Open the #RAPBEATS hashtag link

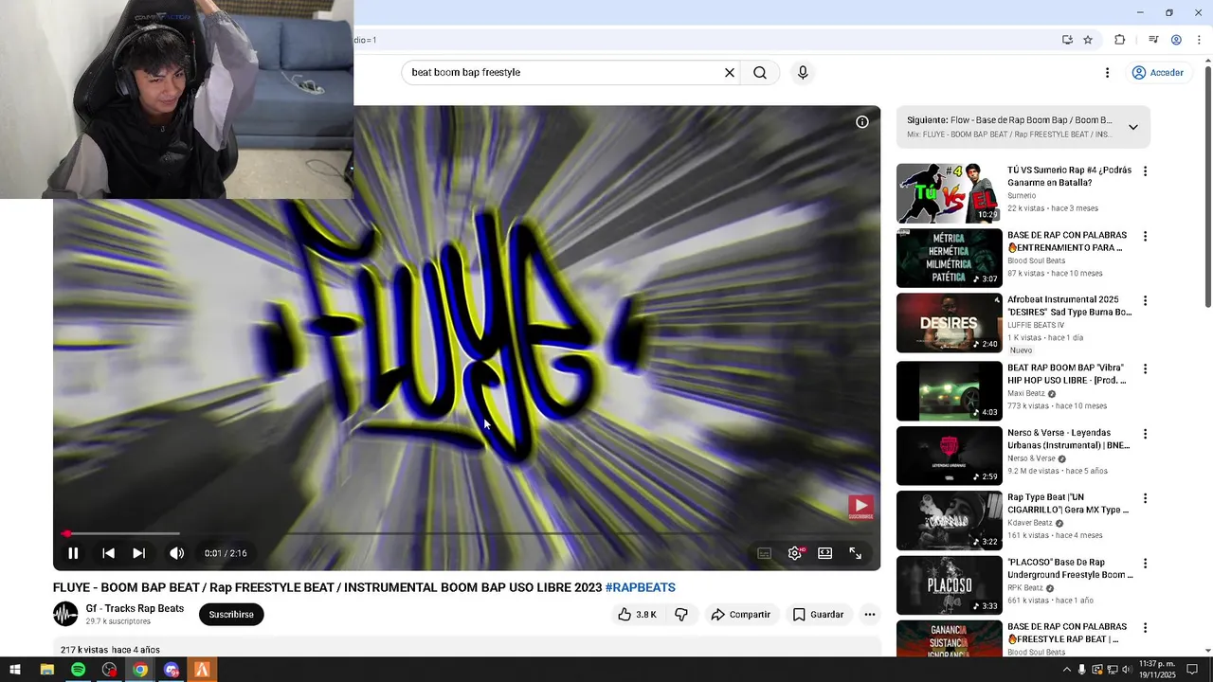click(x=641, y=587)
